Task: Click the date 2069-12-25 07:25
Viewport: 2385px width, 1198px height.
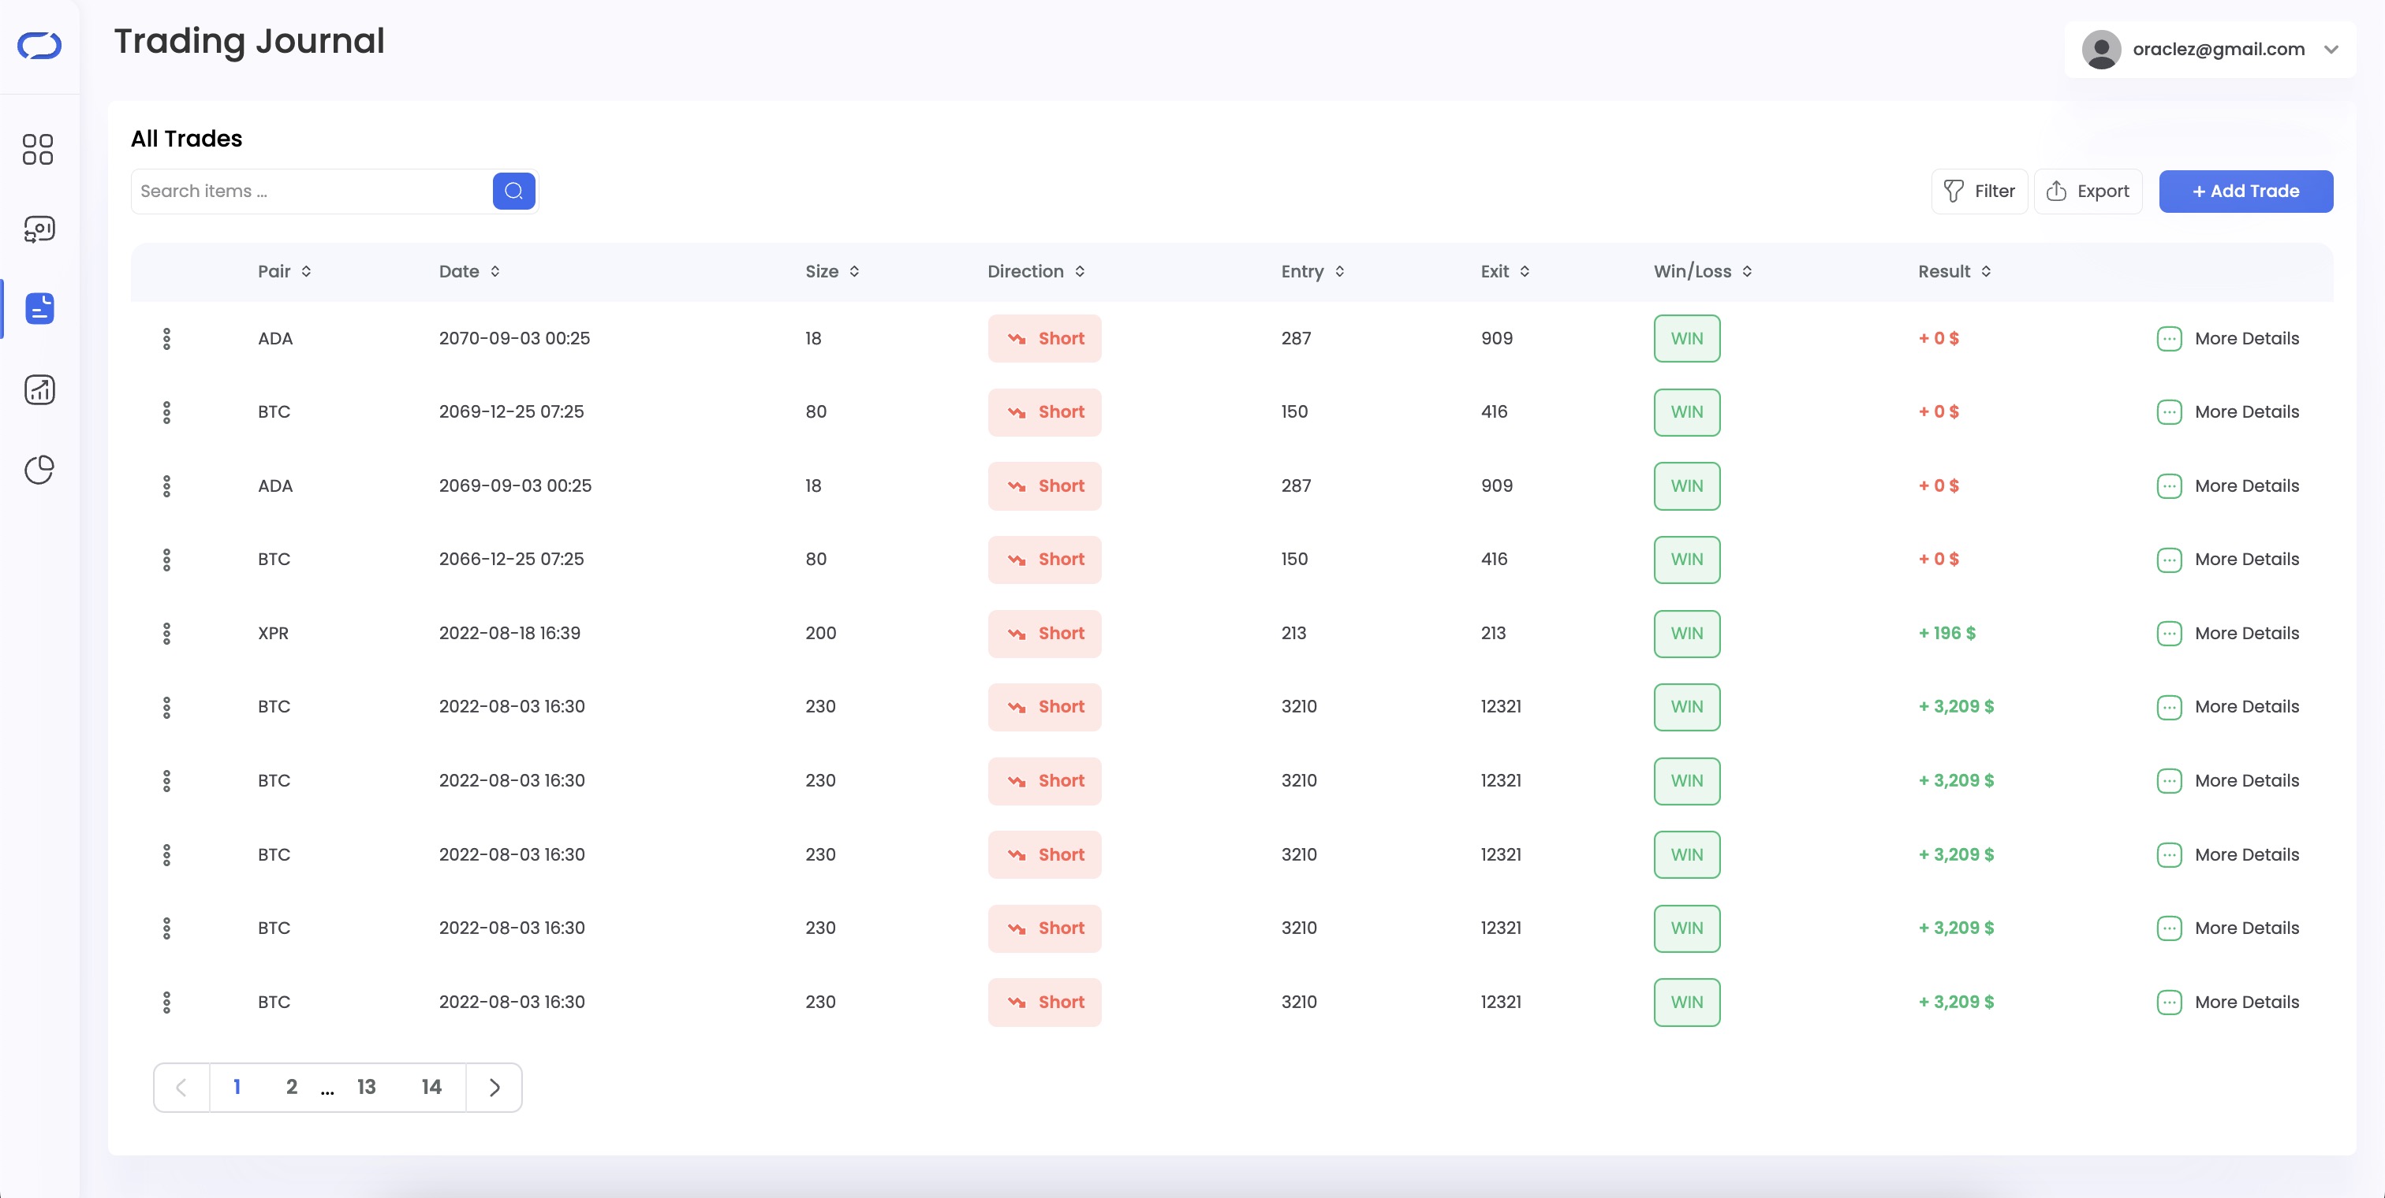Action: click(511, 411)
